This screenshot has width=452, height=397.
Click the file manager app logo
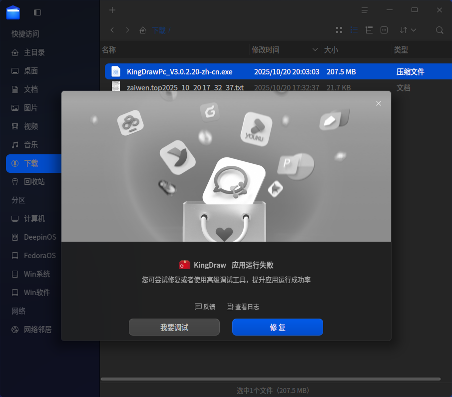[x=13, y=12]
